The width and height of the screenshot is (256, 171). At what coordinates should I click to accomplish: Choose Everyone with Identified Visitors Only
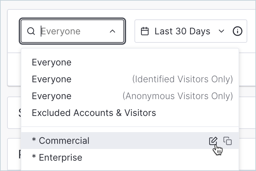[130, 79]
